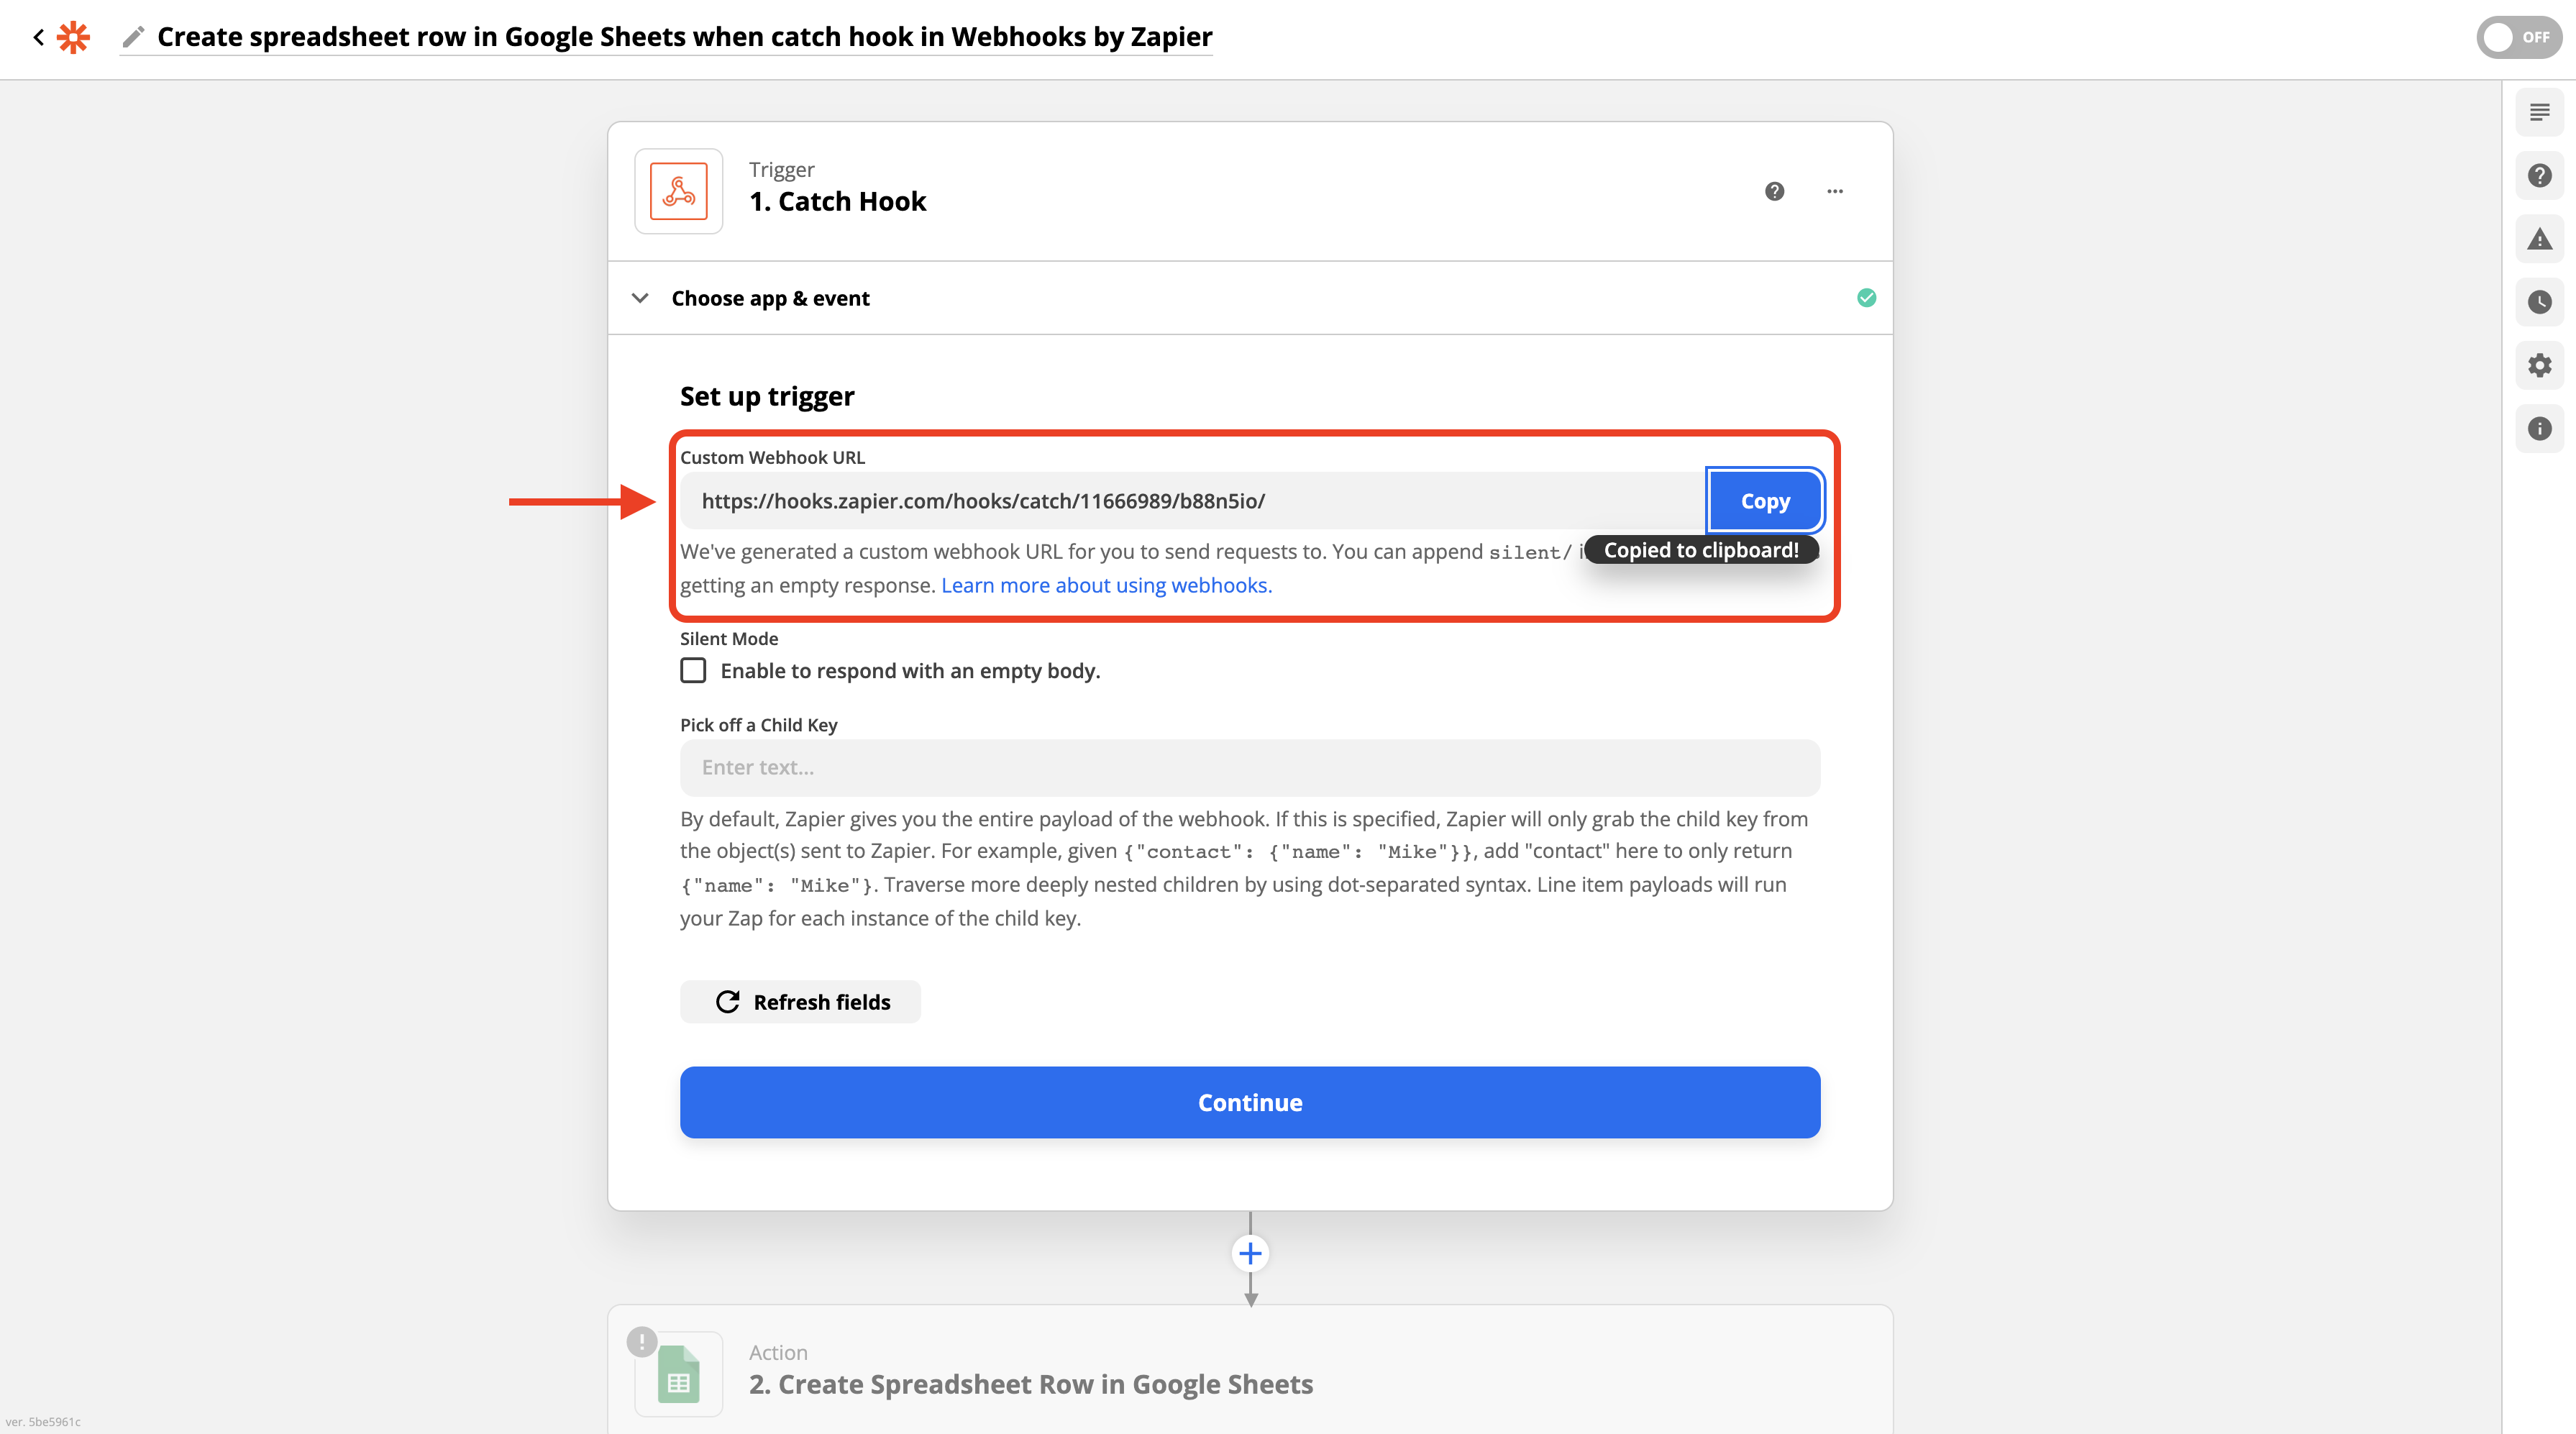Click the action step warning exclamation badge
2576x1434 pixels.
[641, 1341]
